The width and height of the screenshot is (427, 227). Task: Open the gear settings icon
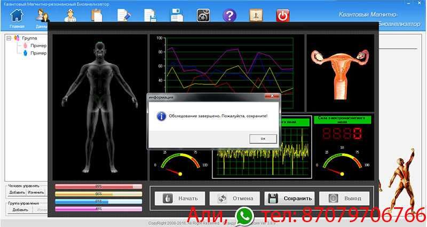click(203, 15)
